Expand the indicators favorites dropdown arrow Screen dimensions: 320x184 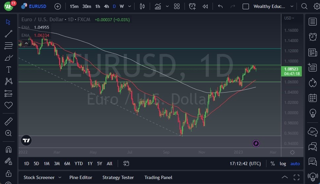(x=167, y=6)
